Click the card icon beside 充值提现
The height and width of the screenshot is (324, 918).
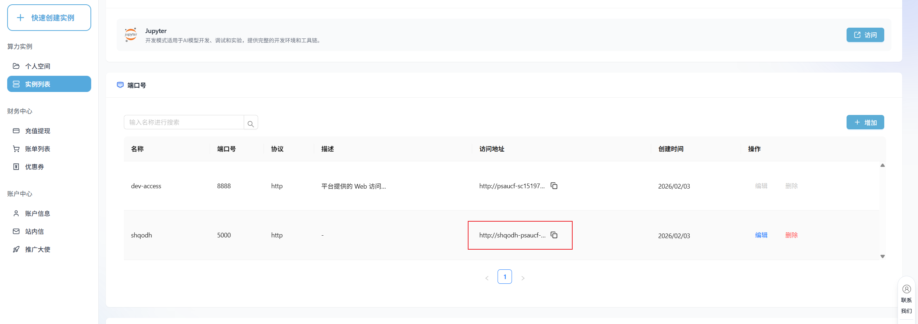click(16, 131)
